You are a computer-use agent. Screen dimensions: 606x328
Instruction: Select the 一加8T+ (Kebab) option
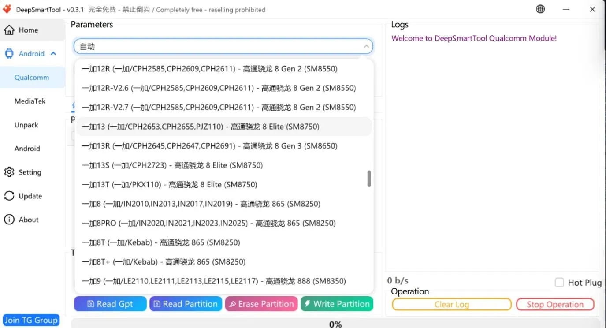coord(224,261)
